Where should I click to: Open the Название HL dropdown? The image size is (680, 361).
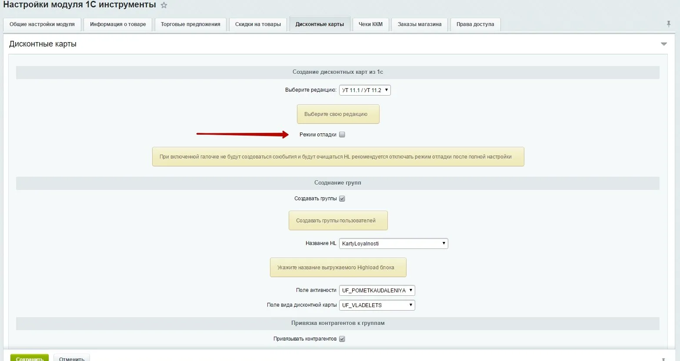pos(393,243)
